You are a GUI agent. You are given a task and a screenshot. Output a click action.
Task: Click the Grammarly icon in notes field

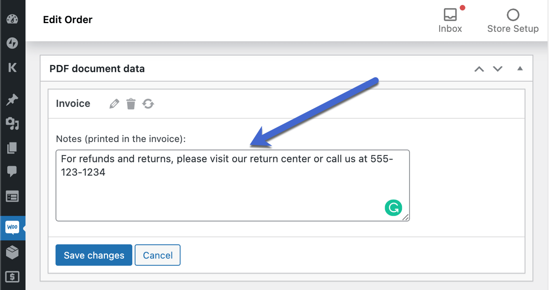point(393,208)
